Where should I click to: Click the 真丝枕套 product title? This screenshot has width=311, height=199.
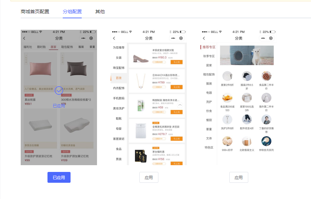coord(30,100)
